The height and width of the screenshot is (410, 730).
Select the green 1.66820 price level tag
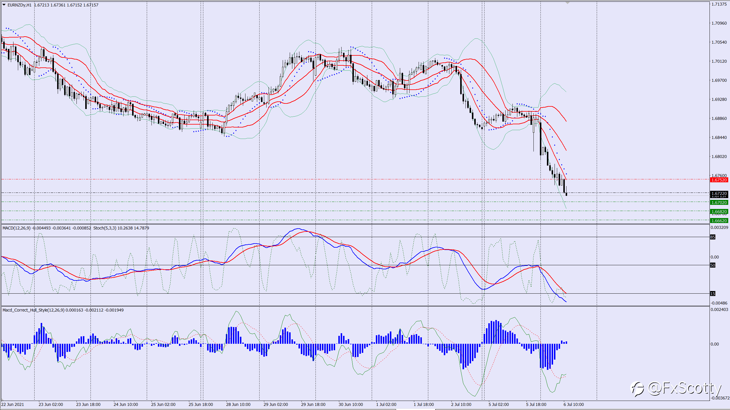click(719, 212)
